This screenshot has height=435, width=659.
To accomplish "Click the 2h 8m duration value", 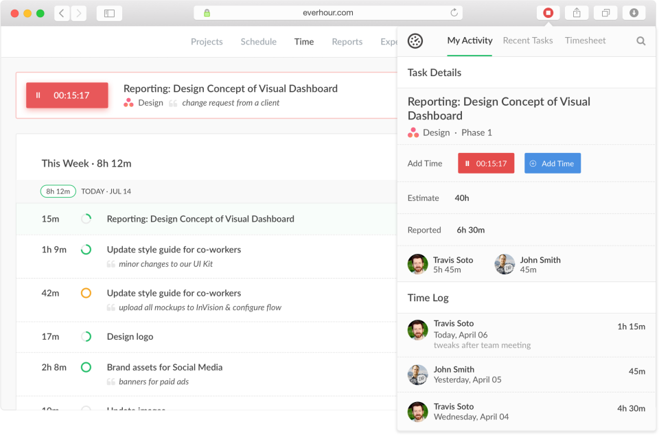I will click(54, 367).
